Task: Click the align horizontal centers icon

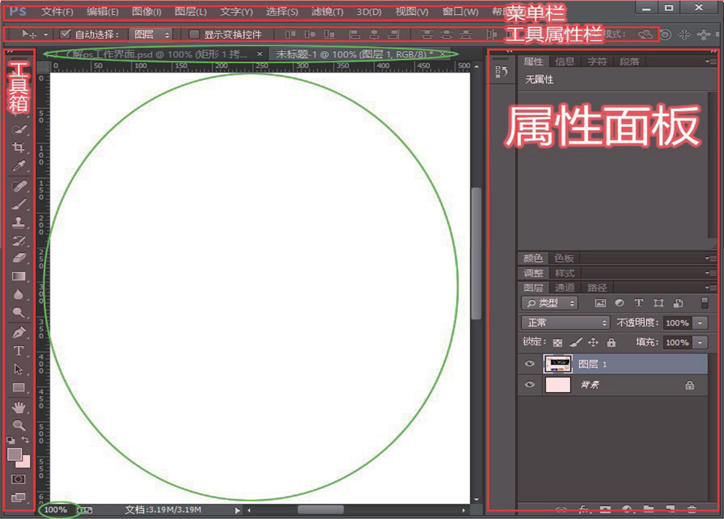Action: [x=374, y=34]
